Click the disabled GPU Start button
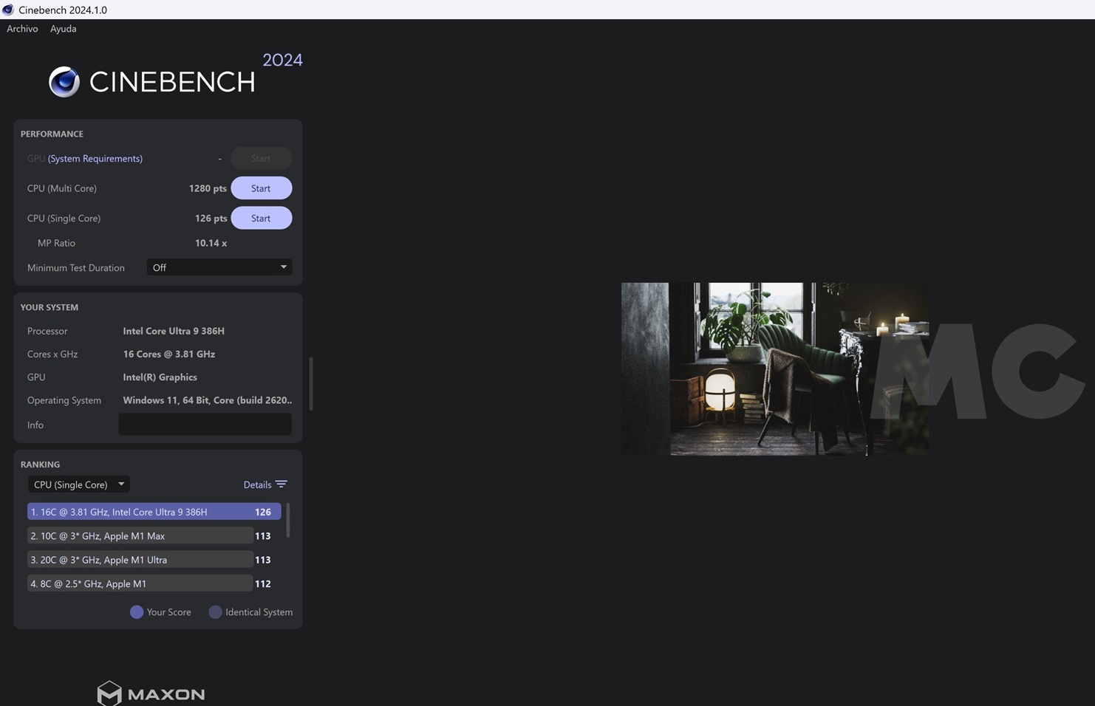The height and width of the screenshot is (706, 1095). [x=261, y=159]
